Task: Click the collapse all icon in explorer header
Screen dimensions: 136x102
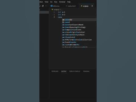Action: 43,6
